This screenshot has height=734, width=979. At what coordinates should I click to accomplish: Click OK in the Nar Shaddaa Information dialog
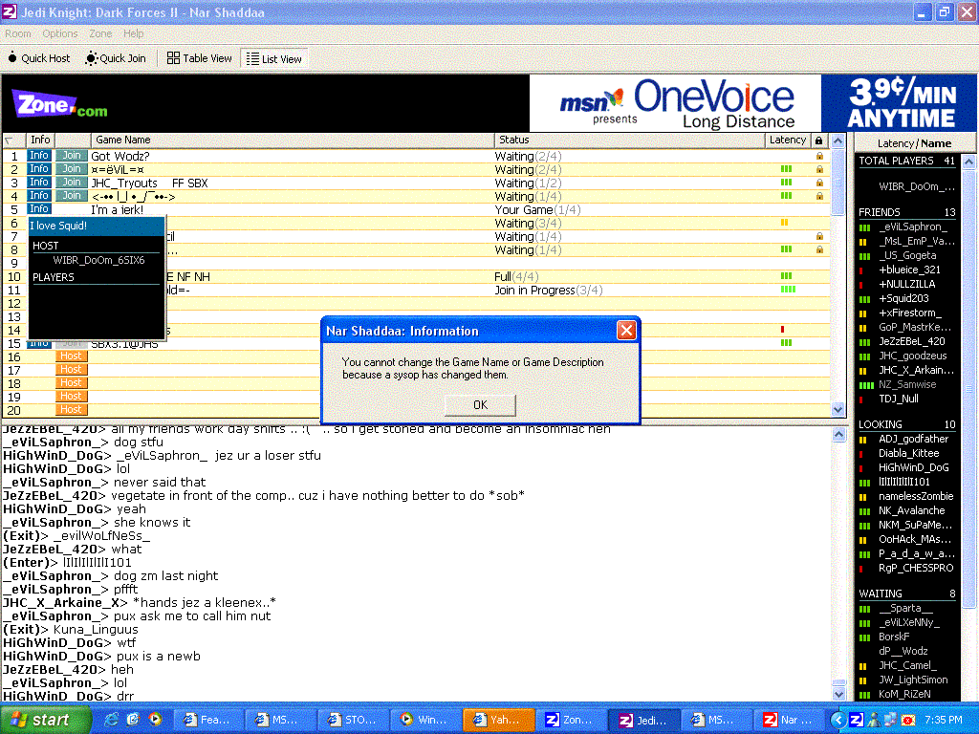pos(480,405)
